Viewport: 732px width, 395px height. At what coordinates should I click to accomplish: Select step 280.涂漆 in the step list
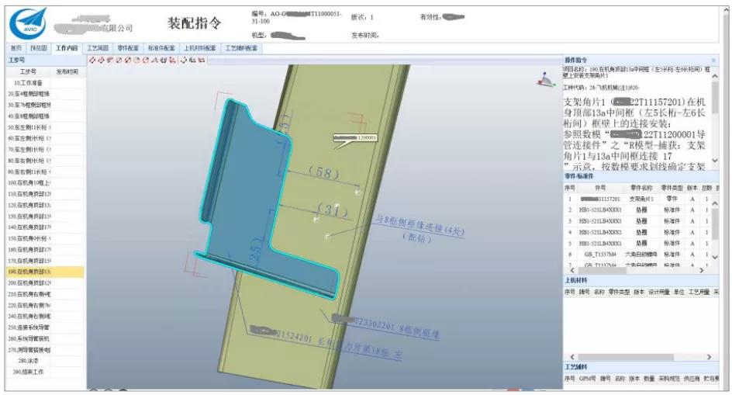[x=28, y=361]
